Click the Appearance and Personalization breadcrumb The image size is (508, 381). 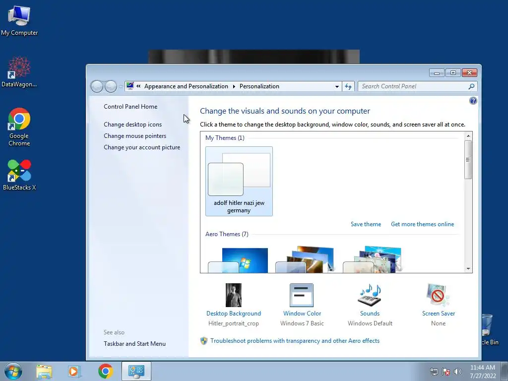coord(187,86)
